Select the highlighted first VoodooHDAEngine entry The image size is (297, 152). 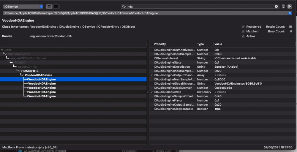click(73, 79)
